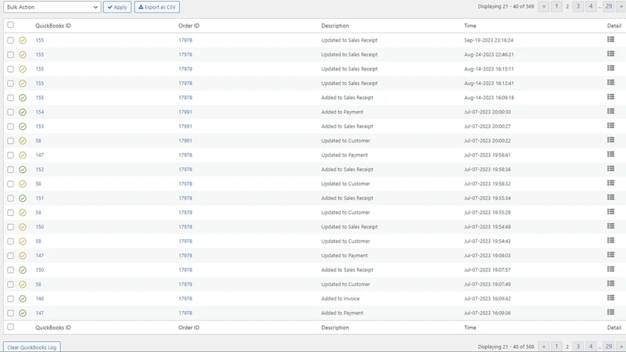Viewport: 626px width, 352px height.
Task: Go to page 3 in bottom pagination
Action: click(577, 347)
